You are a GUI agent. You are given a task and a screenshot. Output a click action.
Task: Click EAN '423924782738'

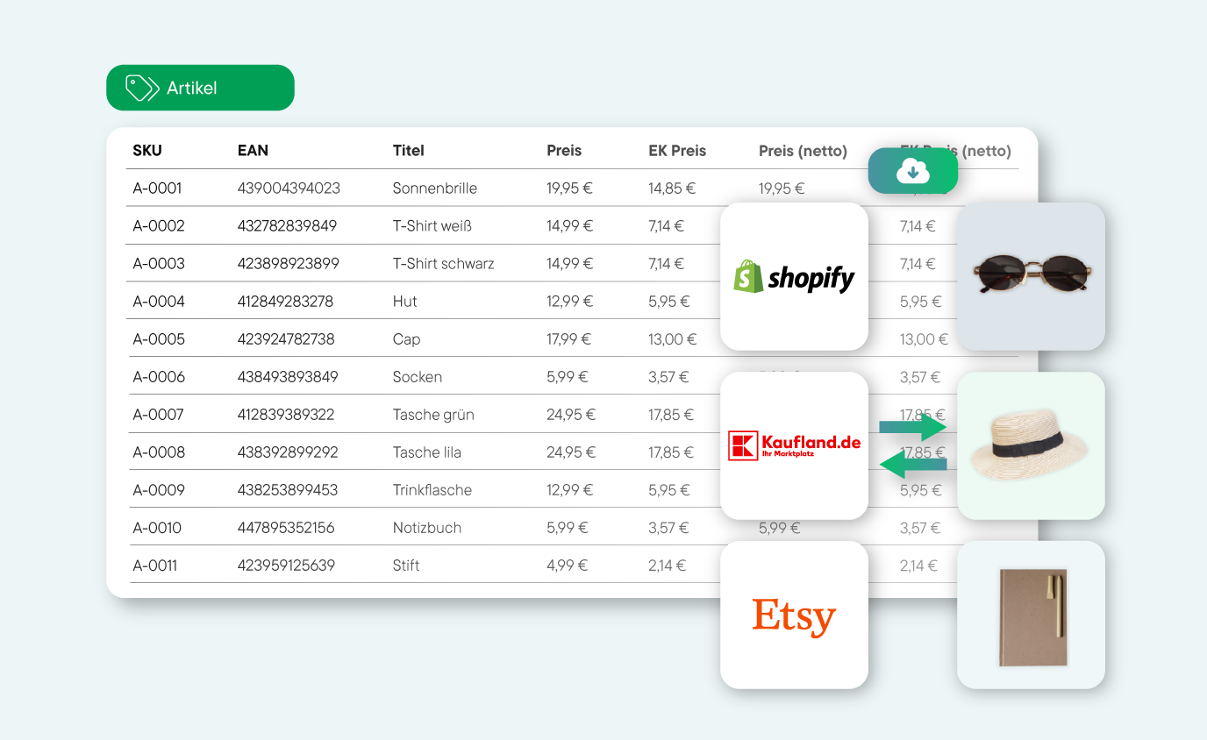(x=286, y=339)
